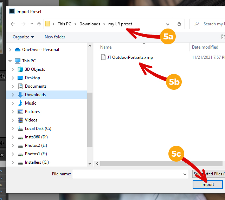Click the OneDrive cloud icon
Image resolution: width=225 pixels, height=200 pixels.
point(18,50)
